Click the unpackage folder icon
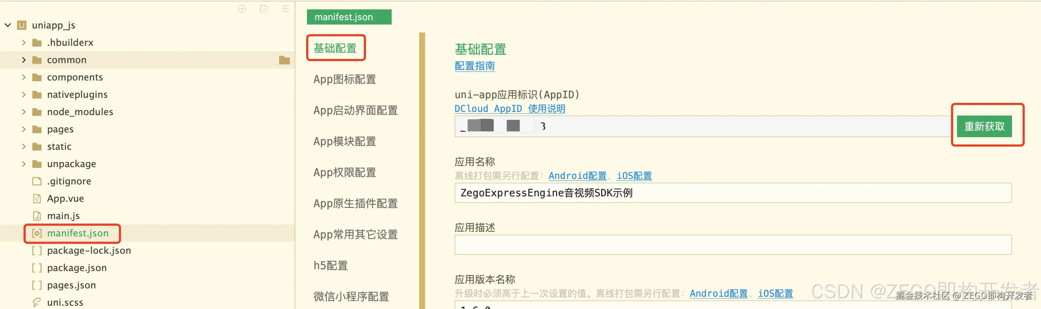1041x309 pixels. [x=37, y=164]
